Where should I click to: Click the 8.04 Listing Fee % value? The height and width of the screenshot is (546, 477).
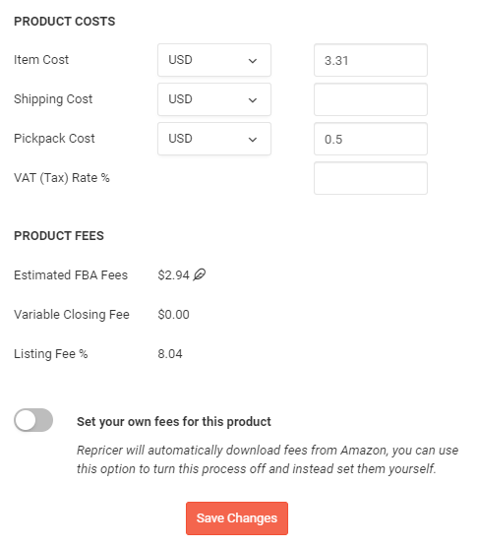[x=170, y=354]
